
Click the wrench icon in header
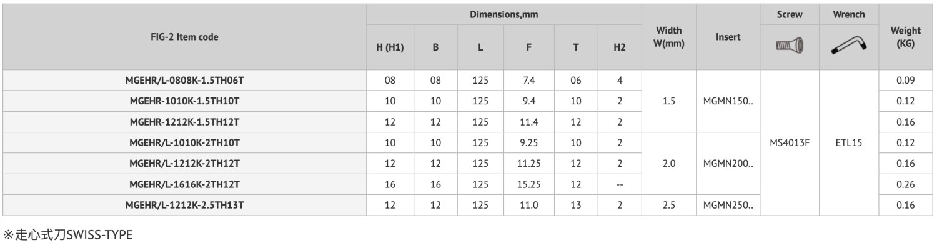pos(848,46)
